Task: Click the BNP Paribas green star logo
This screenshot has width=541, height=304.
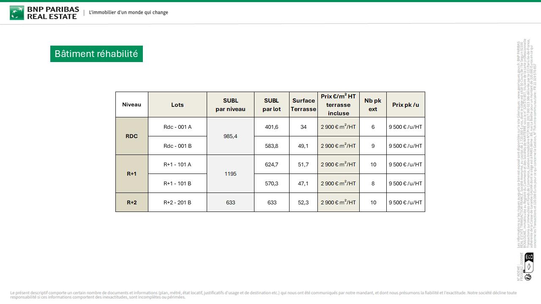Action: (x=17, y=13)
